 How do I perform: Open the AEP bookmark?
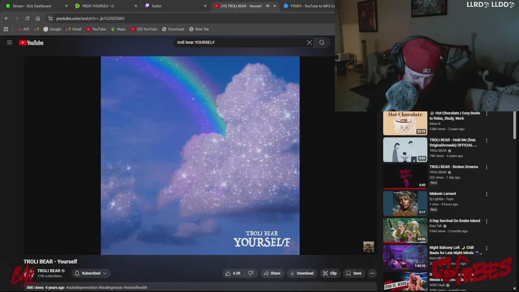click(23, 29)
